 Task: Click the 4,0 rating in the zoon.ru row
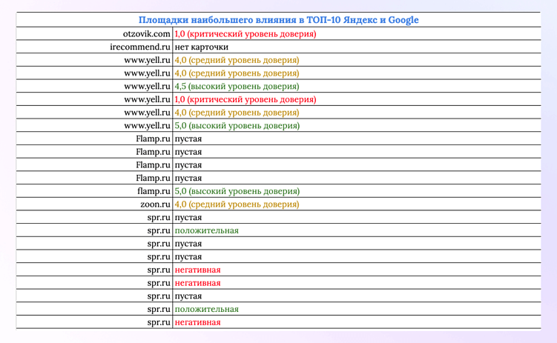tap(237, 204)
